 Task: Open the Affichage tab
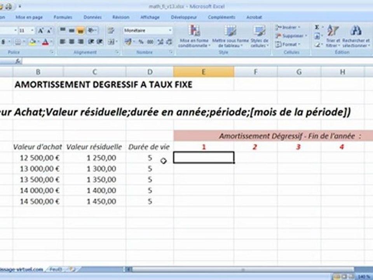click(x=150, y=17)
